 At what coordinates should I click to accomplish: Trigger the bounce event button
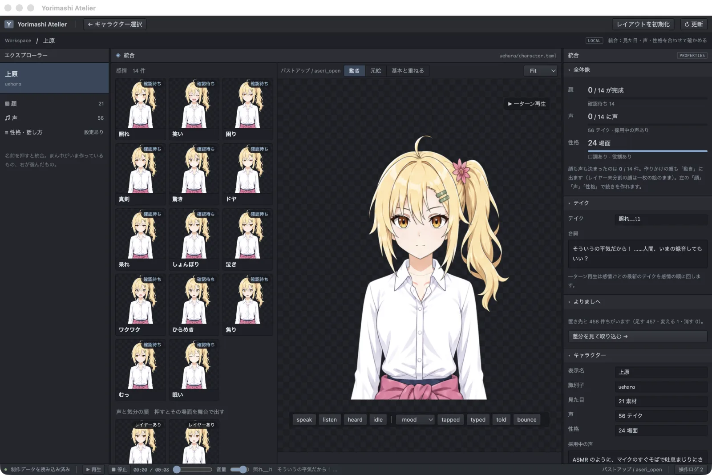coord(527,420)
